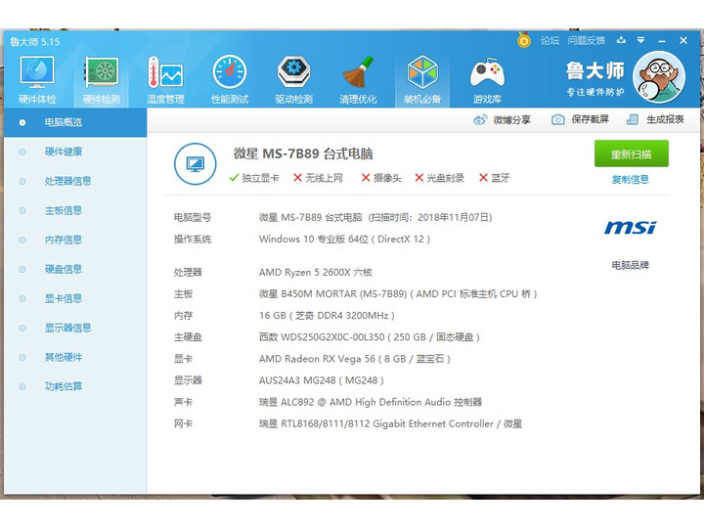Open 论坛 forum link
The image size is (704, 528).
point(550,40)
